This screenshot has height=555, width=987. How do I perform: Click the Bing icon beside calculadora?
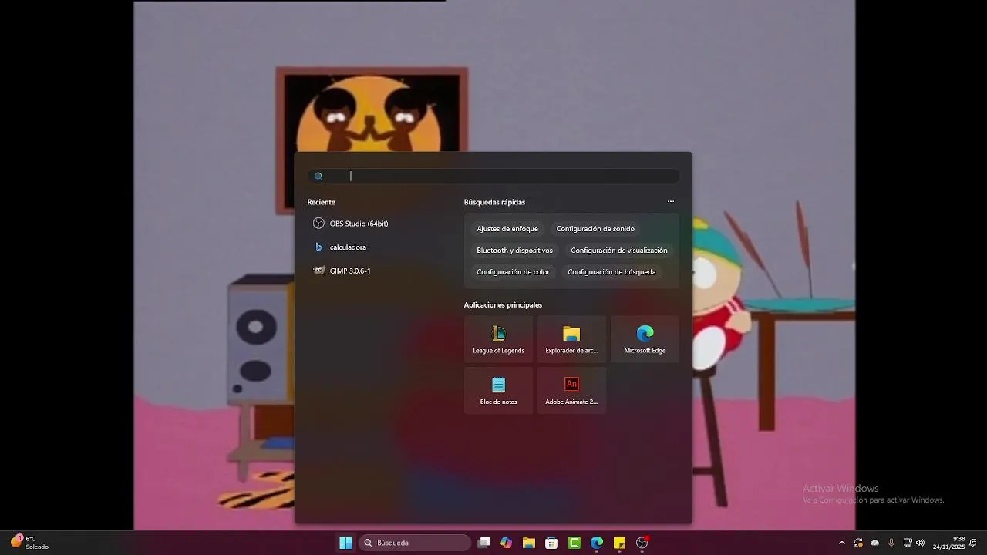click(318, 247)
